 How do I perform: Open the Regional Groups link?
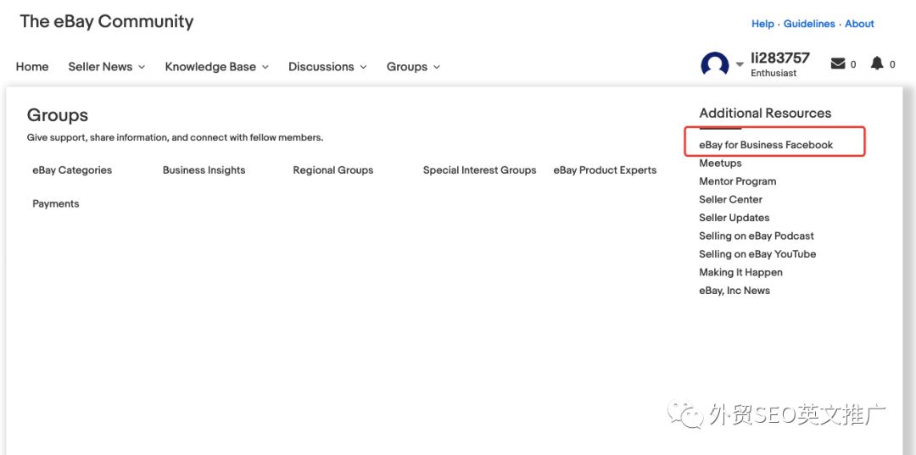(x=333, y=170)
